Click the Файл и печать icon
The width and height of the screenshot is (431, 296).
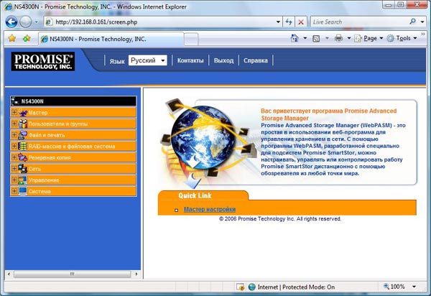pyautogui.click(x=23, y=135)
